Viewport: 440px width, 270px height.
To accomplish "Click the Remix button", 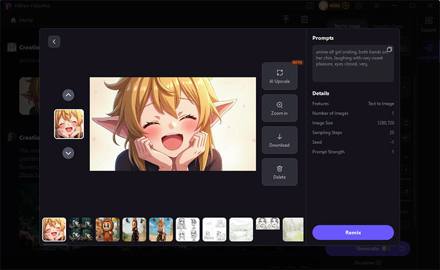I will 353,232.
